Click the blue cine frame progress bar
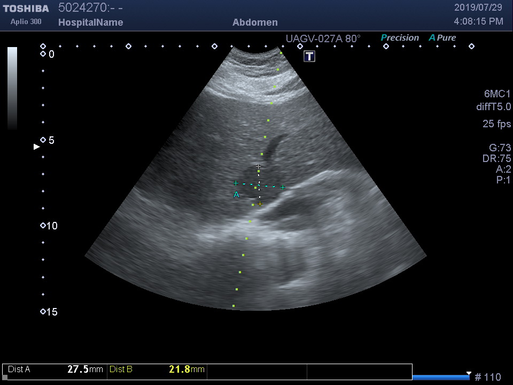 coord(440,377)
